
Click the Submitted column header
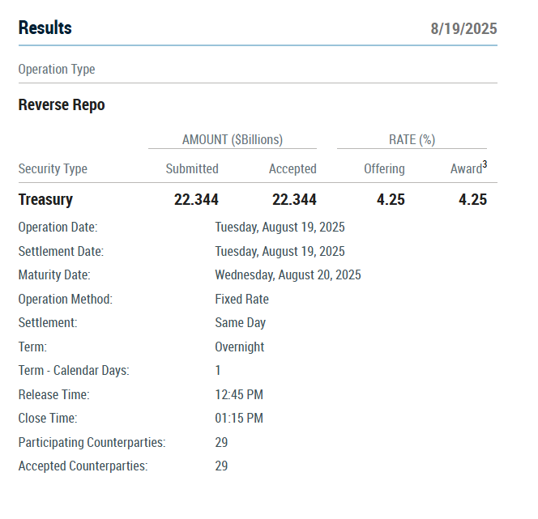tap(192, 169)
